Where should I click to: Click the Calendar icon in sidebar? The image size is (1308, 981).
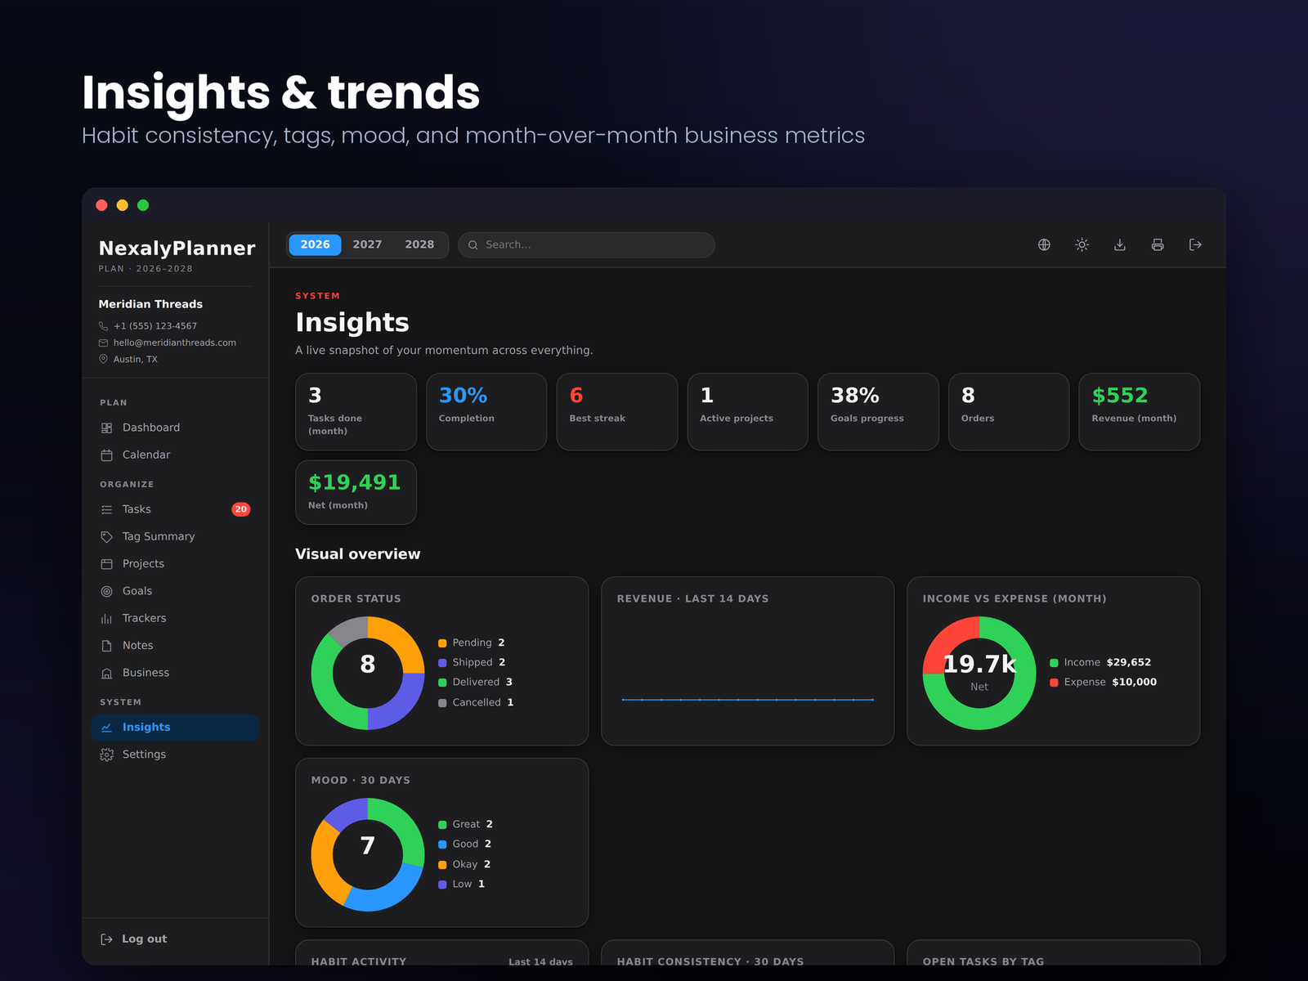106,455
